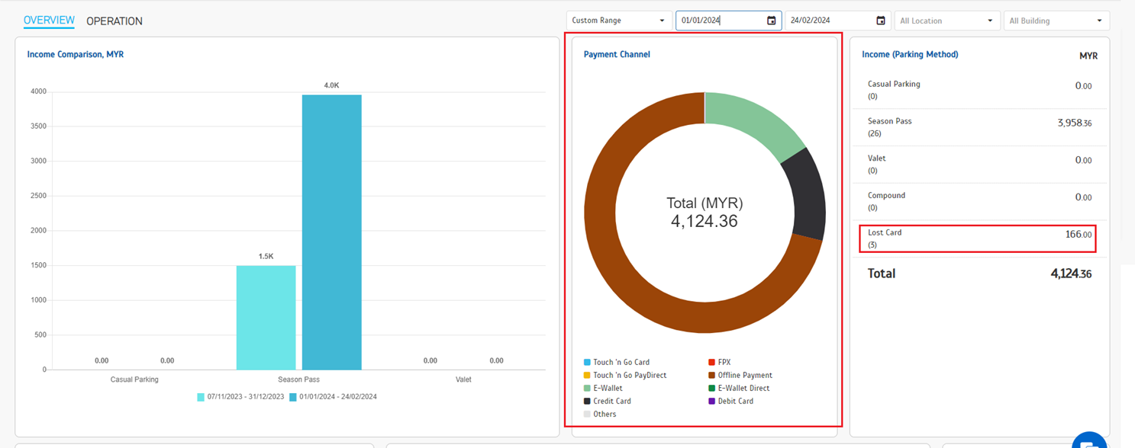Open the start date calendar picker icon

(771, 21)
